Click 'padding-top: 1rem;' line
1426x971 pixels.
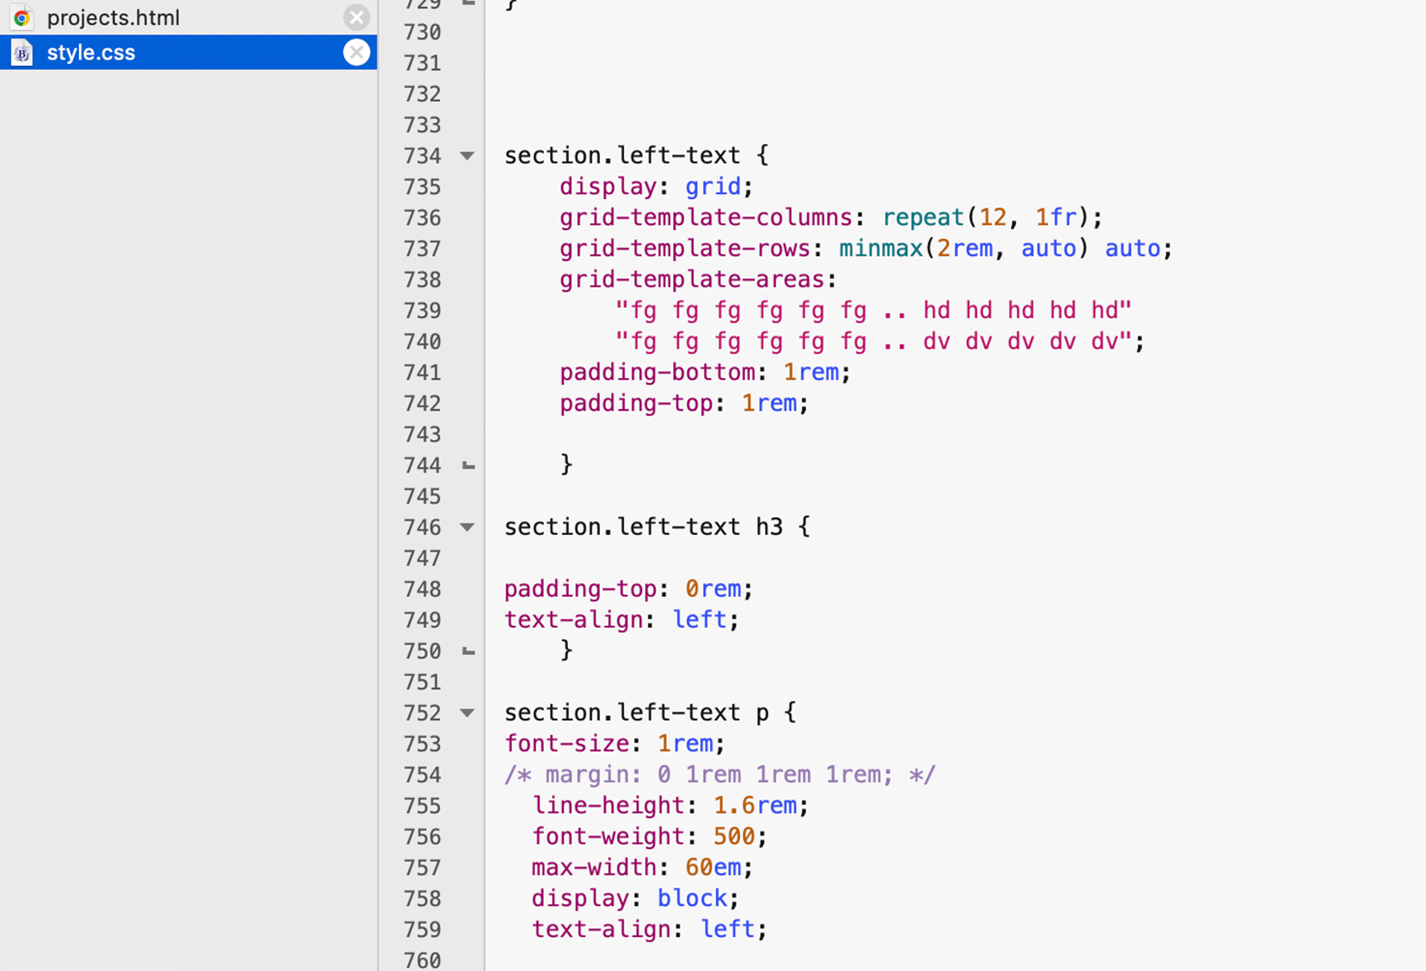pyautogui.click(x=684, y=403)
